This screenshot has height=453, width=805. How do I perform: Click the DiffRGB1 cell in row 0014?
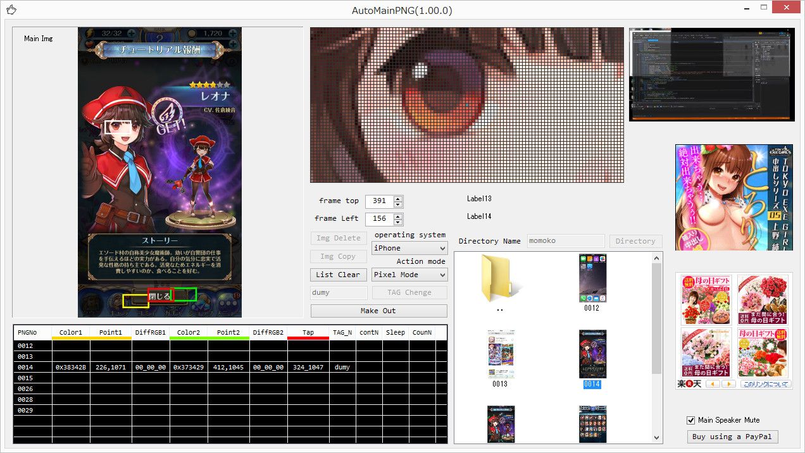(x=151, y=368)
